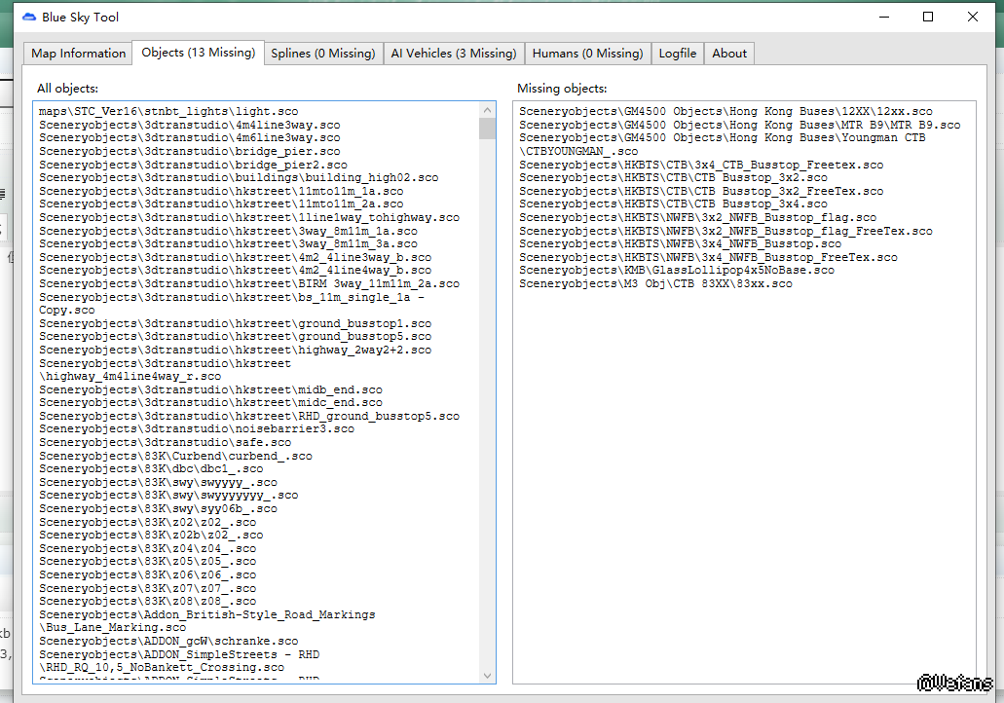Select the Objects (13 Missing) tab
Image resolution: width=1004 pixels, height=703 pixels.
[x=199, y=53]
